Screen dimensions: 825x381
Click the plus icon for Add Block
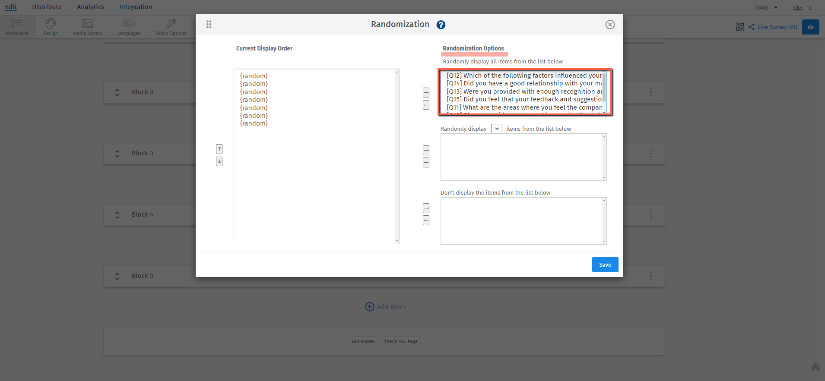[x=369, y=307]
